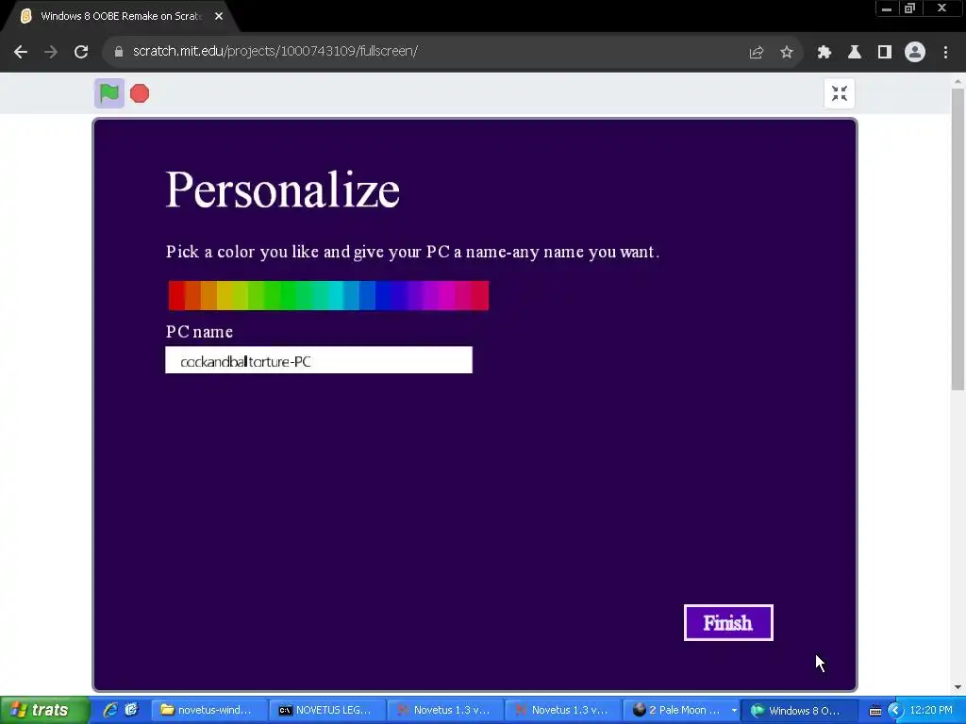The image size is (966, 724).
Task: Click the address bar URL
Action: pyautogui.click(x=275, y=51)
